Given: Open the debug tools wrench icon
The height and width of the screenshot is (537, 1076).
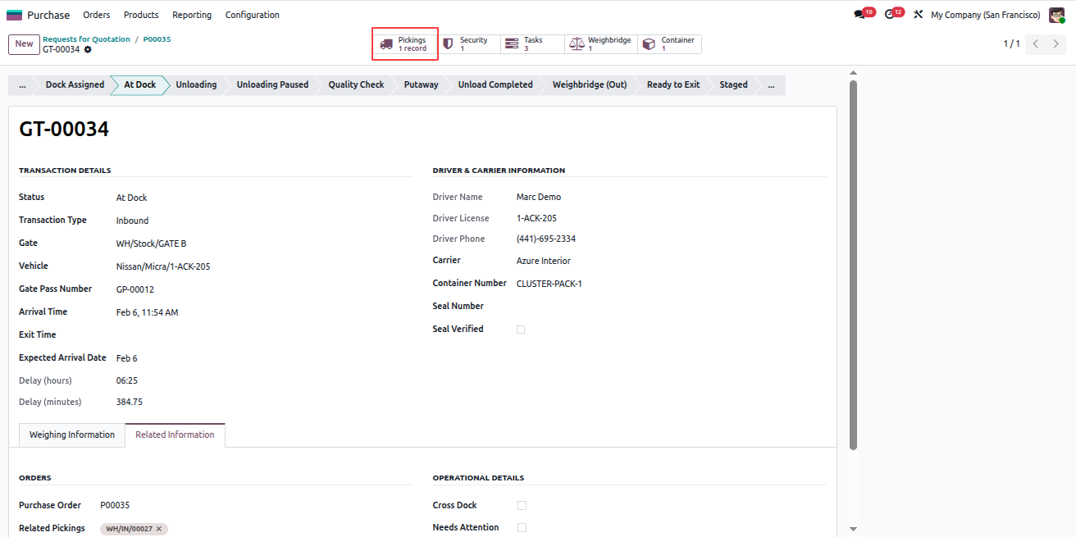Looking at the screenshot, I should 918,15.
